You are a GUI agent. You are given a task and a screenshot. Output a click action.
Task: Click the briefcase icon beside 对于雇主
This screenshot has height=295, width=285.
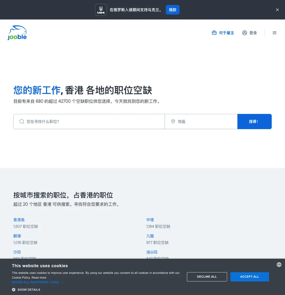point(214,33)
